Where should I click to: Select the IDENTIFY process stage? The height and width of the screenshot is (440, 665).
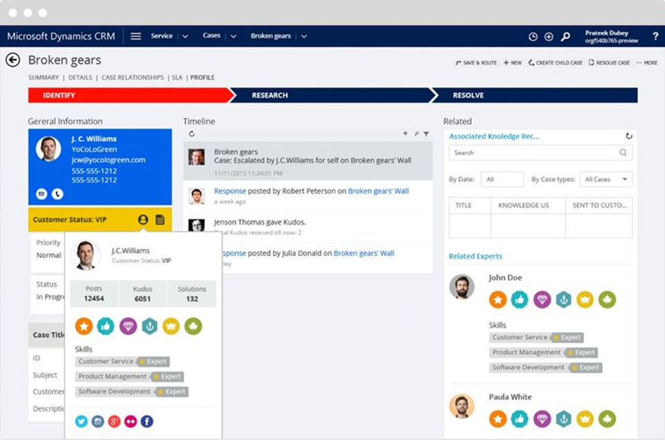point(130,95)
